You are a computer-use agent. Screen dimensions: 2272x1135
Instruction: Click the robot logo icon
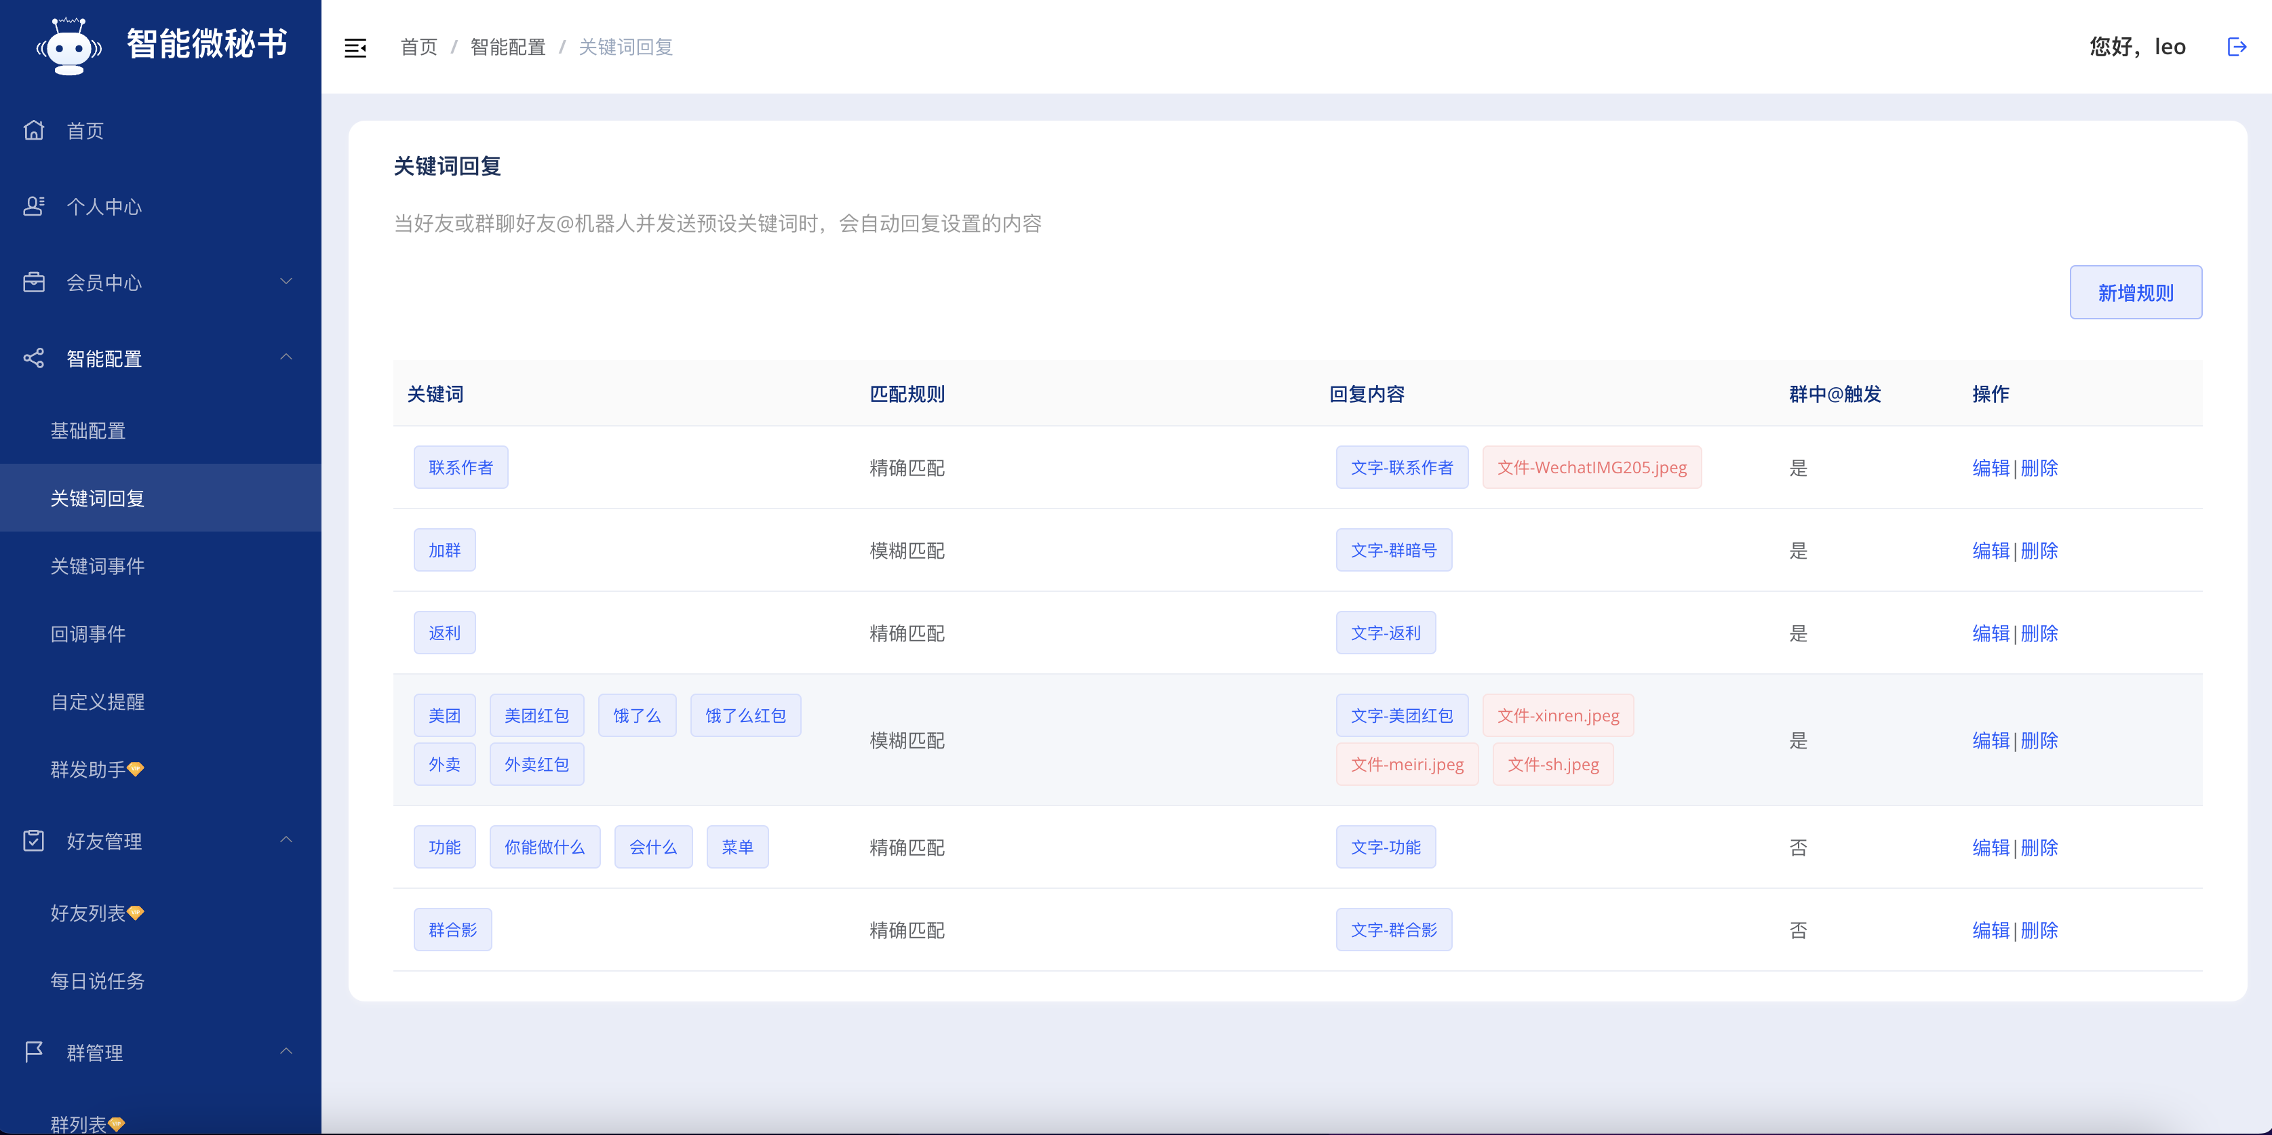point(68,46)
